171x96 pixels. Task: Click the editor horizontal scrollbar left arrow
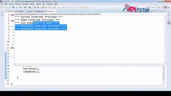pyautogui.click(x=12, y=86)
